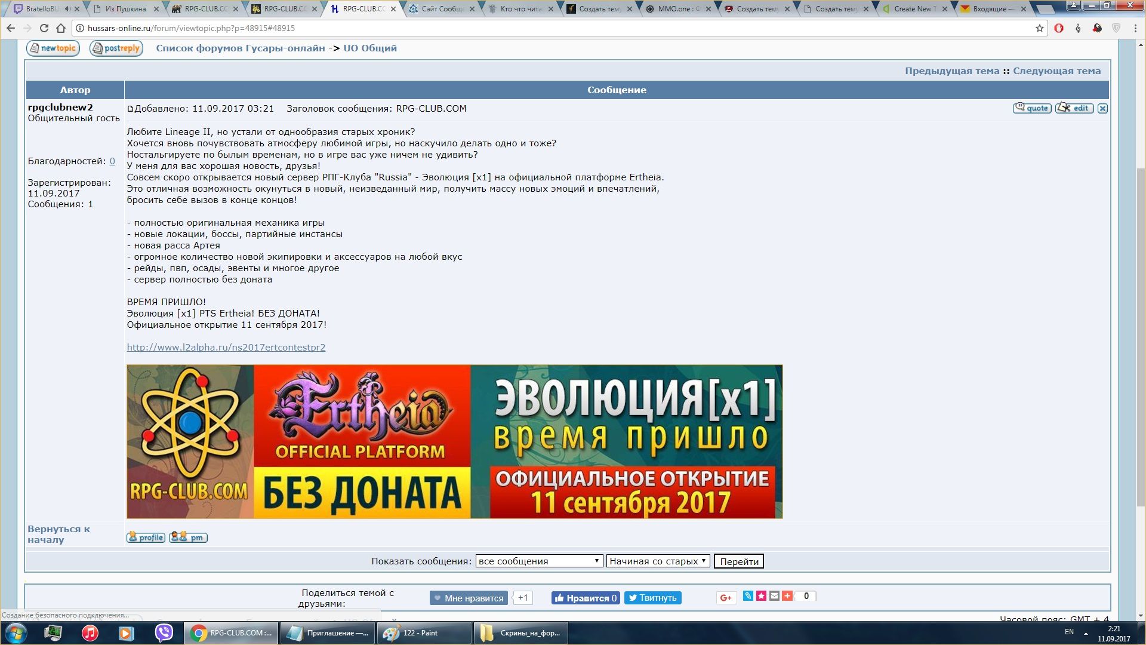This screenshot has width=1146, height=645.
Task: Click the orange plus share icon
Action: 787,596
